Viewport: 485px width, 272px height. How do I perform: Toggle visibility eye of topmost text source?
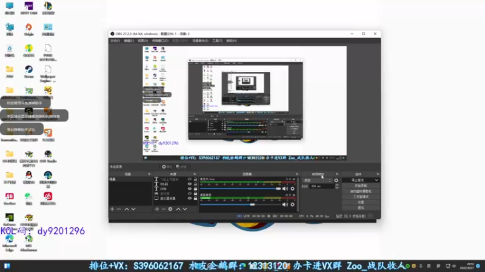(x=190, y=179)
